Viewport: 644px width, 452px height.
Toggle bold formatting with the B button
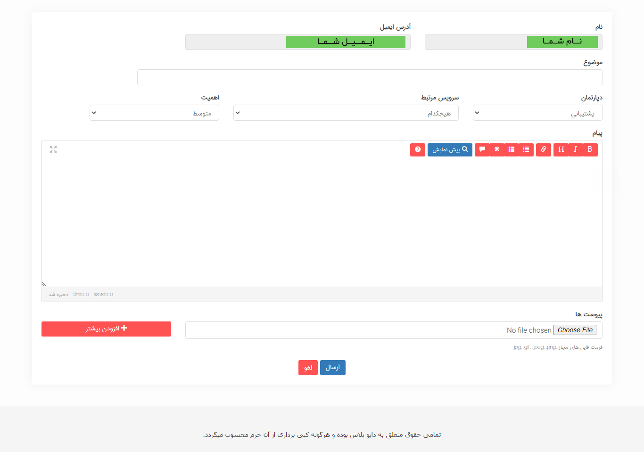click(590, 149)
